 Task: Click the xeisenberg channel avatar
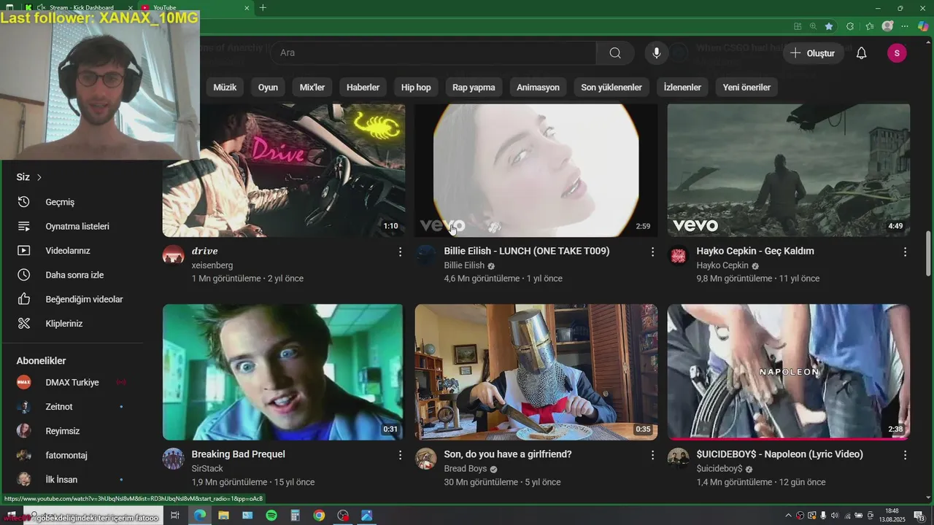coord(173,255)
